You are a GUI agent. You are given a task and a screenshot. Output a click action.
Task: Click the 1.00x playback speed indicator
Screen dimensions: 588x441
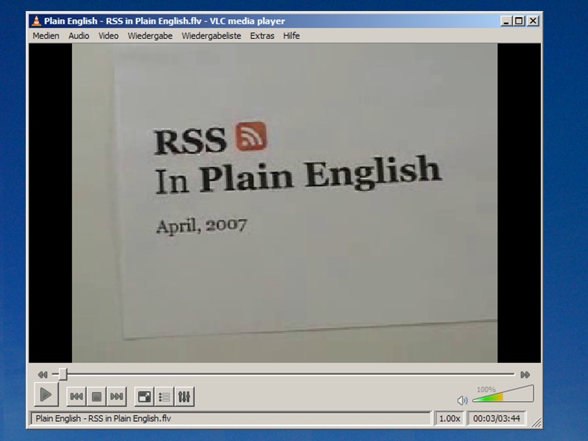tap(449, 418)
